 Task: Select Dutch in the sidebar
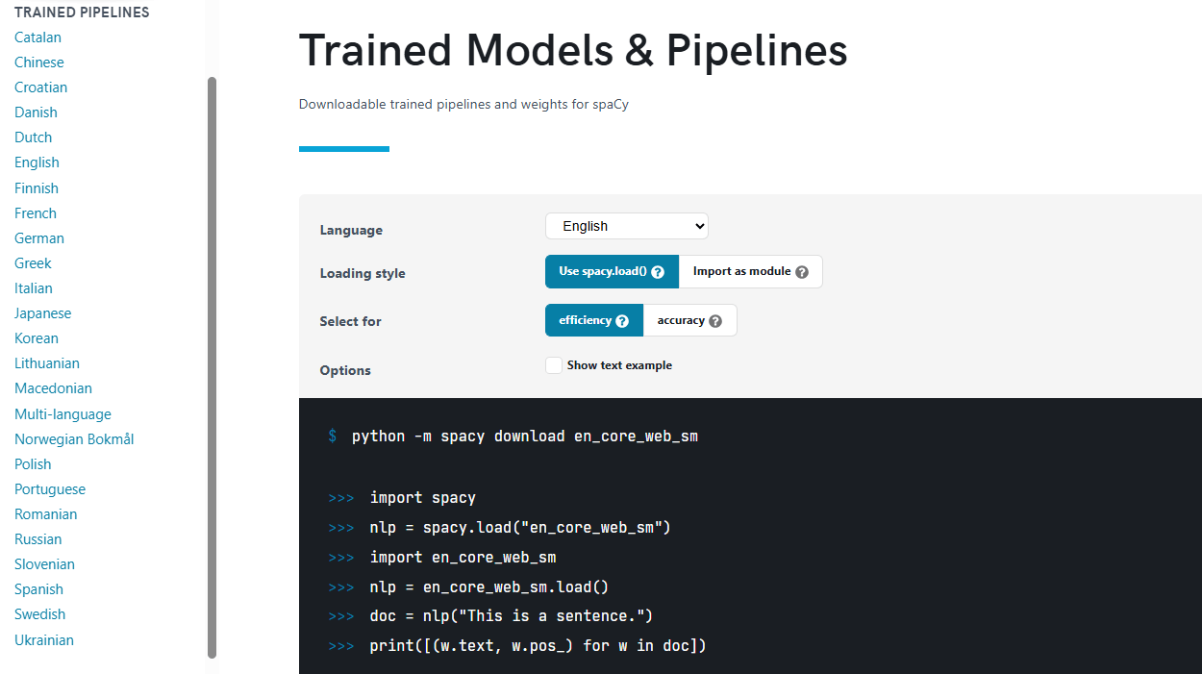[34, 137]
